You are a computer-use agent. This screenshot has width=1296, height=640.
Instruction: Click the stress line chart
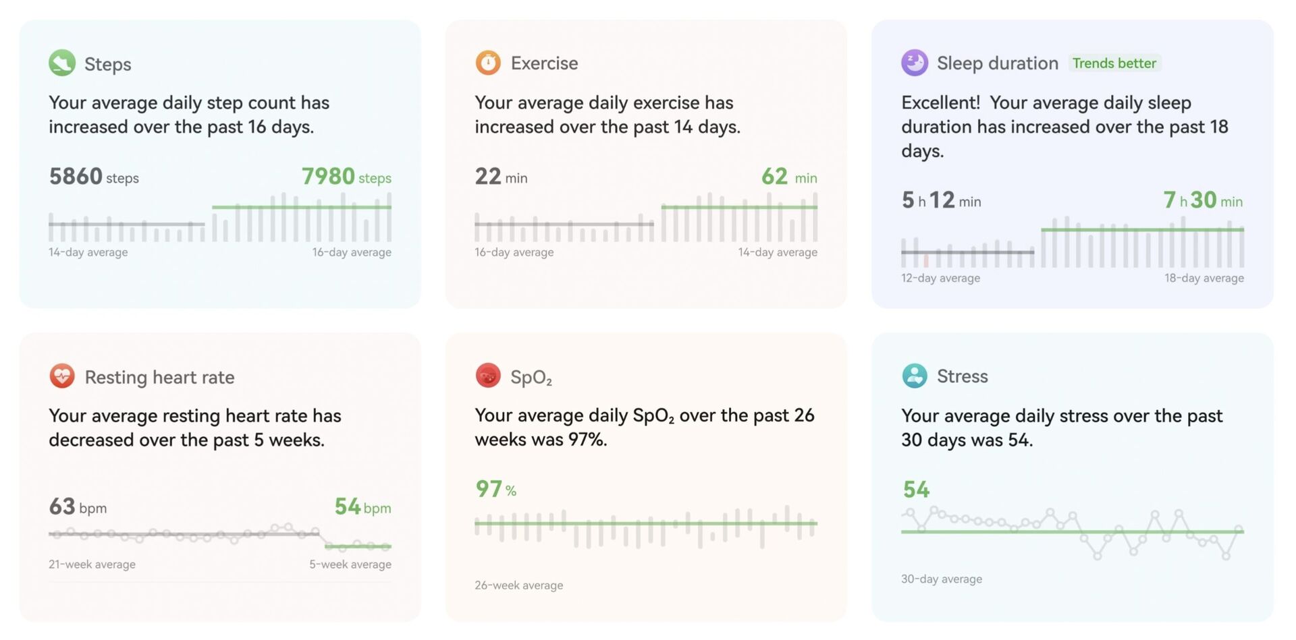(x=1072, y=533)
